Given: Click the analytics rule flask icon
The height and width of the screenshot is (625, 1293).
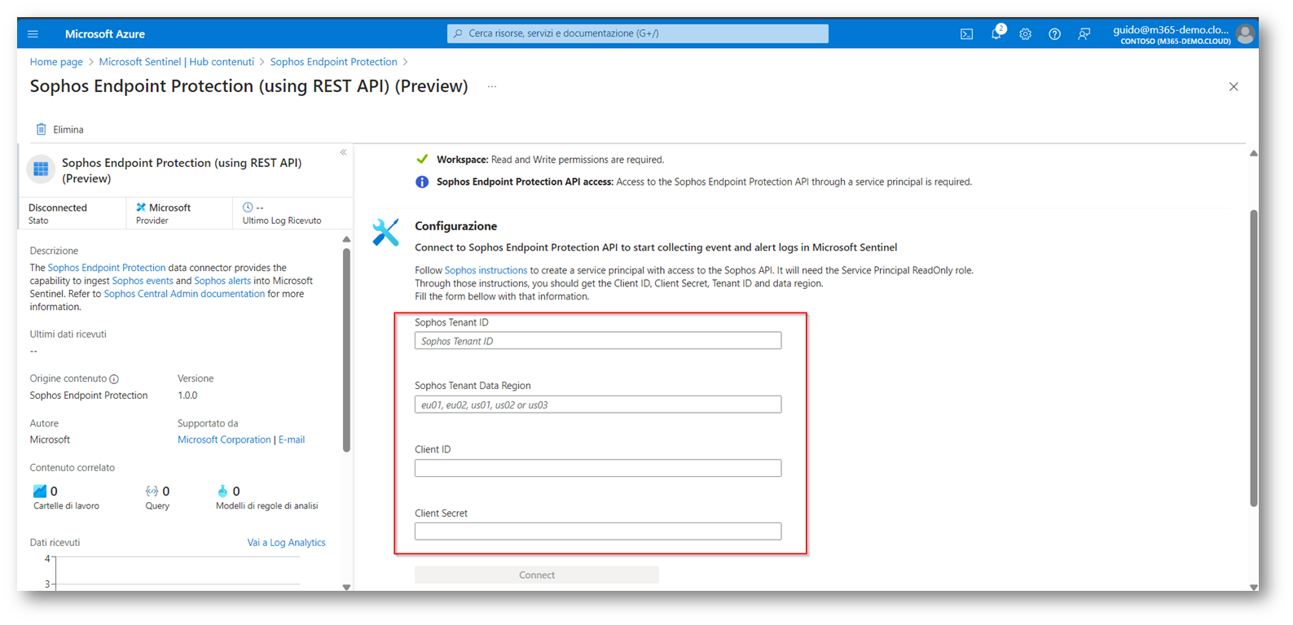Looking at the screenshot, I should [222, 491].
